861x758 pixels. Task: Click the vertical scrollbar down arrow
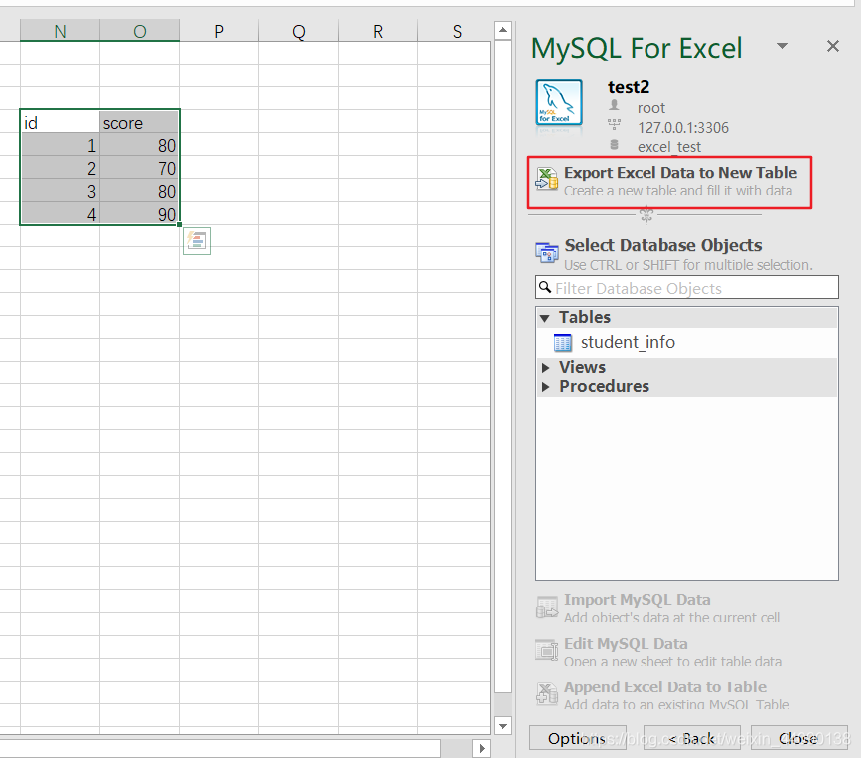[x=502, y=726]
